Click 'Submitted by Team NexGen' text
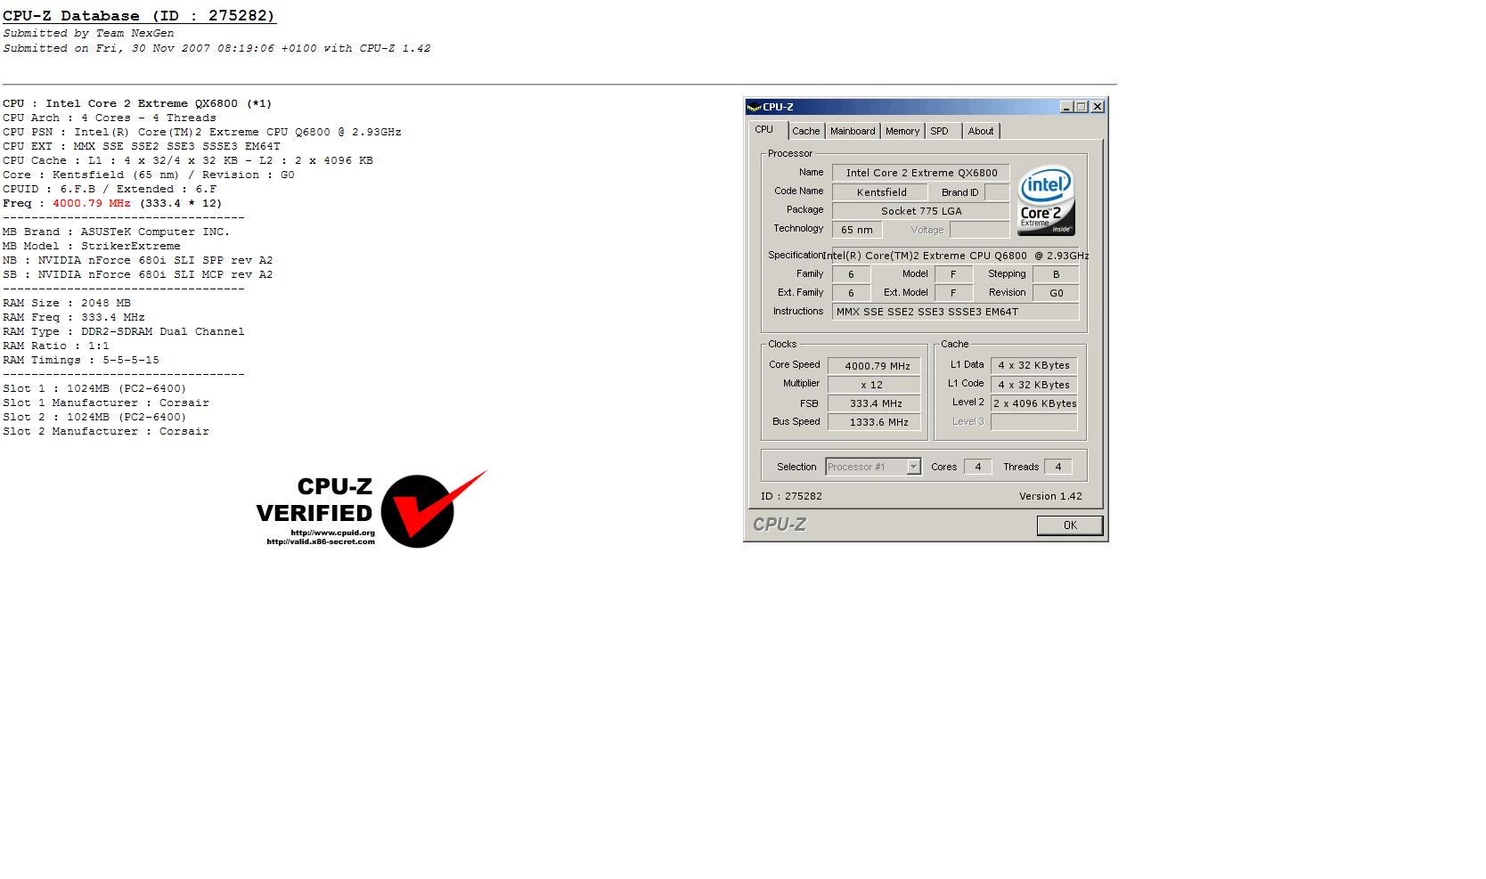The image size is (1486, 879). click(x=88, y=34)
